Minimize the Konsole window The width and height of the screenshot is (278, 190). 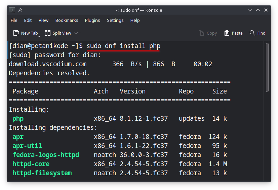pyautogui.click(x=250, y=10)
